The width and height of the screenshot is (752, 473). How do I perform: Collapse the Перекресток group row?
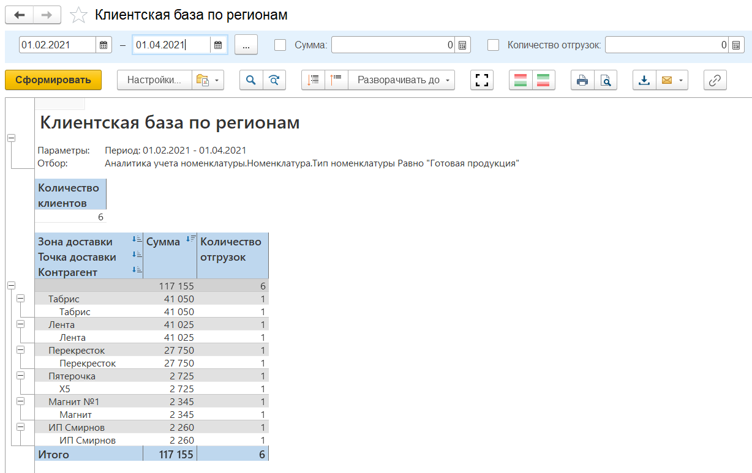tap(21, 349)
